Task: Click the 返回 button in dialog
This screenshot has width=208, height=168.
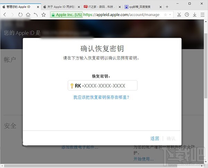Action: pyautogui.click(x=155, y=138)
